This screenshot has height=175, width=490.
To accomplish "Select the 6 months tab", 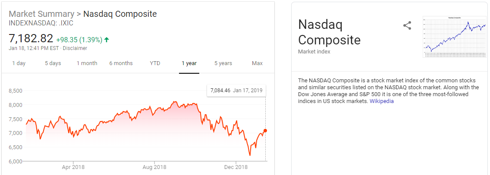I will 121,63.
